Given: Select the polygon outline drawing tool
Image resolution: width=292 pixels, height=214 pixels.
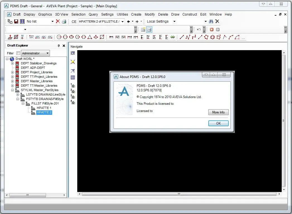Looking at the screenshot, I should (206, 37).
